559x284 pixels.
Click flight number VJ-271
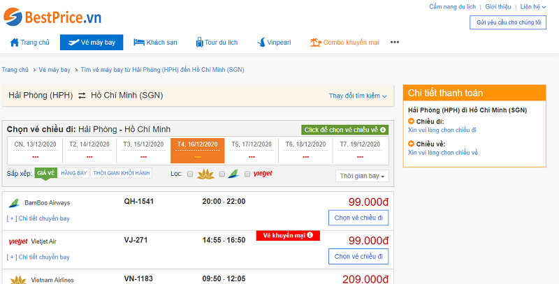tap(136, 240)
